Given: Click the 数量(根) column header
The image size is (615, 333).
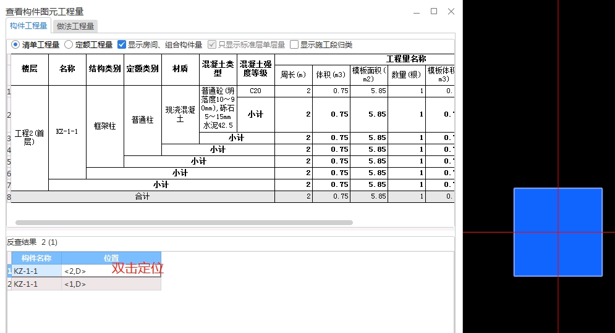Looking at the screenshot, I should pos(406,75).
